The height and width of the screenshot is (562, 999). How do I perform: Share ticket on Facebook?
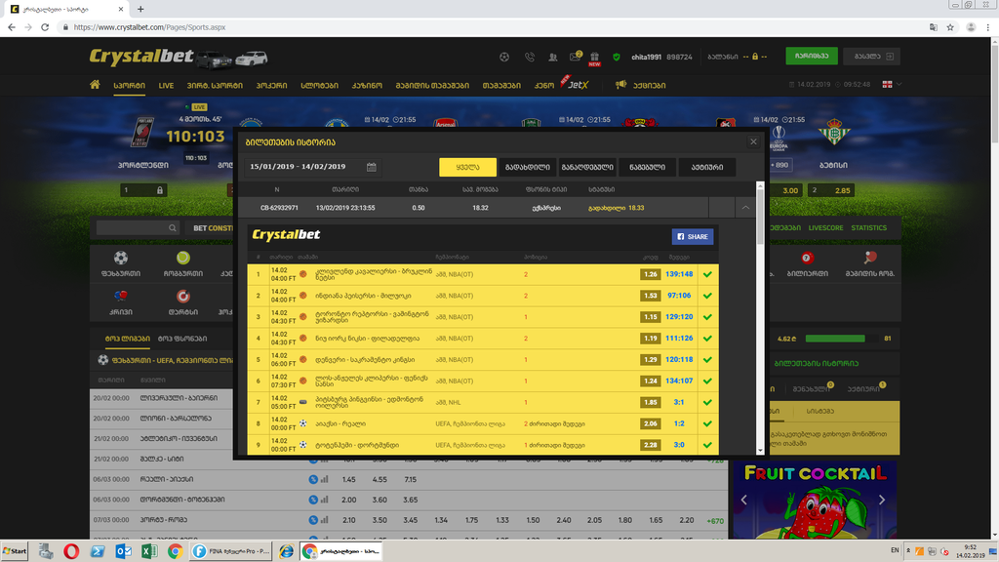[693, 236]
